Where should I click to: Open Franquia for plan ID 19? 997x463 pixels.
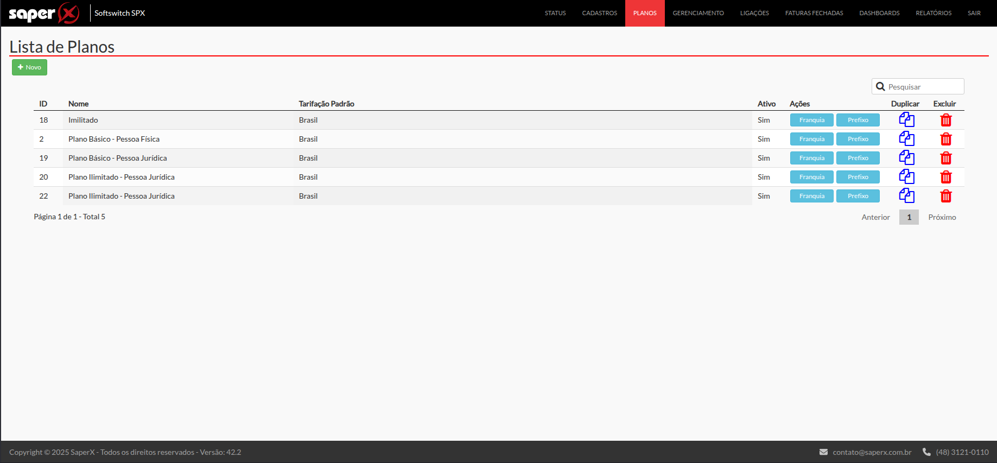[811, 158]
